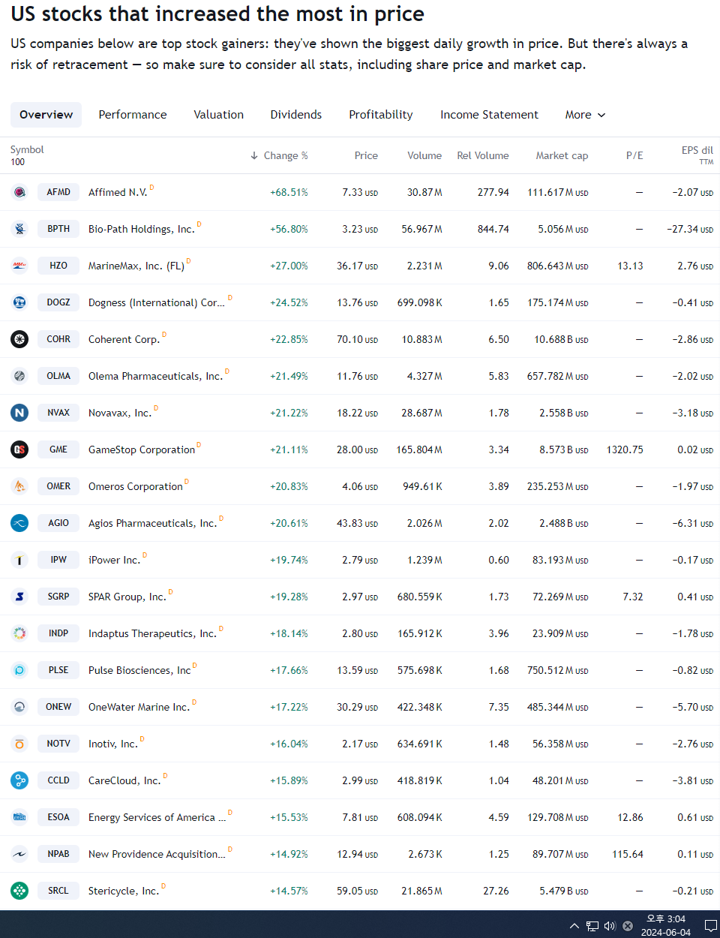
Task: Click the Bio-Path Holdings logo icon
Action: pos(19,229)
